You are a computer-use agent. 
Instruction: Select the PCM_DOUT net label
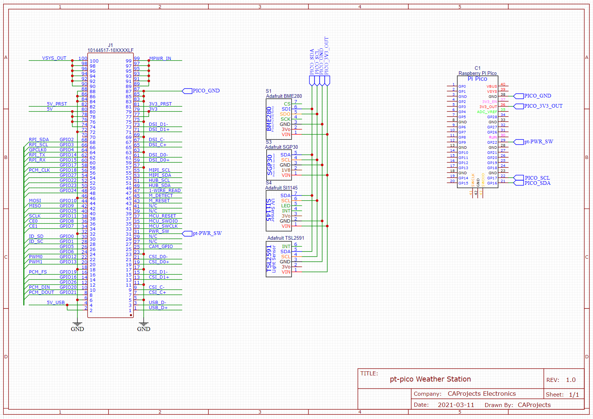42,292
